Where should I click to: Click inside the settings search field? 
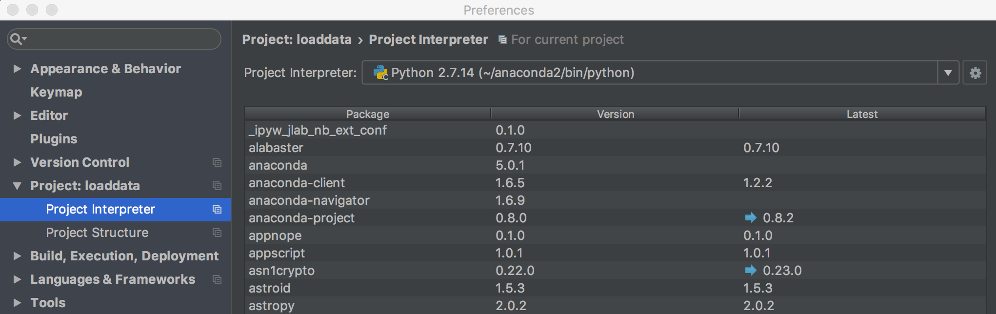click(x=122, y=39)
